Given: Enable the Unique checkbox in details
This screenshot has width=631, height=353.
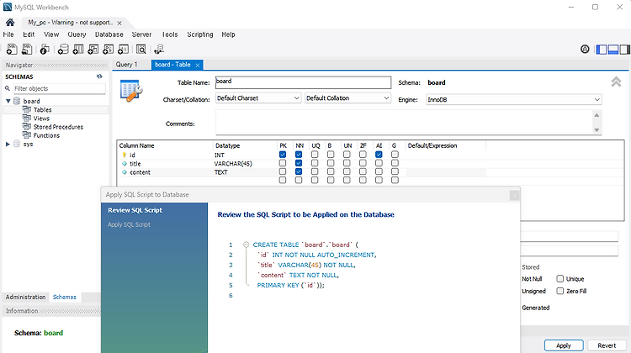Looking at the screenshot, I should click(x=559, y=279).
